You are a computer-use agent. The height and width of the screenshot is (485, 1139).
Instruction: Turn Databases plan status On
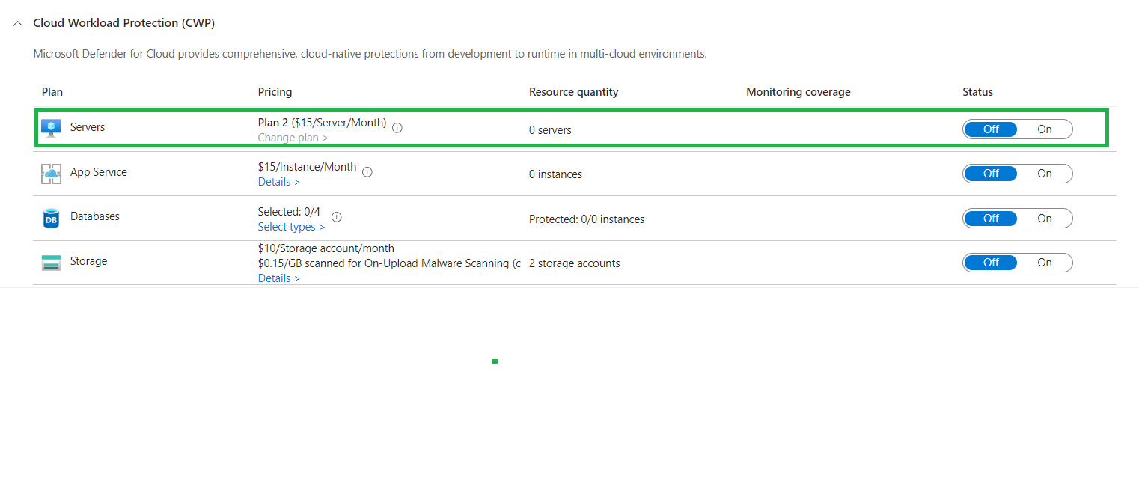click(x=1045, y=219)
